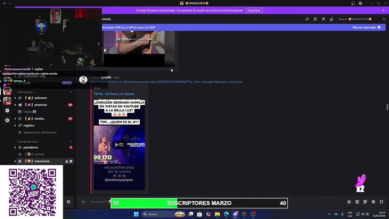Open the panaderos text channel
Image resolution: width=389 pixels, height=219 pixels.
click(x=44, y=148)
